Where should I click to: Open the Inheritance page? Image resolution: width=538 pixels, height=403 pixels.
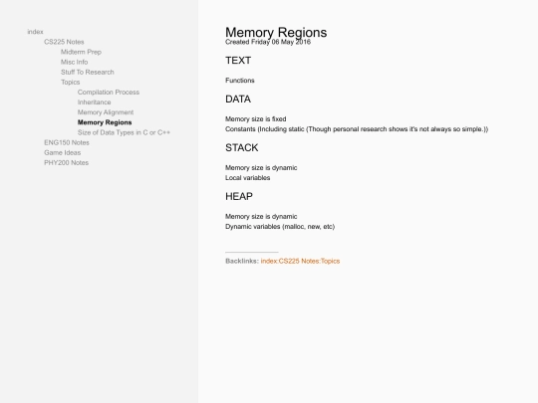(x=94, y=102)
